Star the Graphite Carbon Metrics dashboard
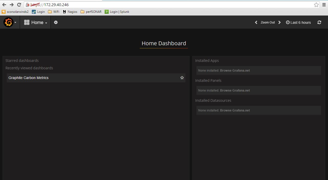Image resolution: width=328 pixels, height=180 pixels. (182, 78)
